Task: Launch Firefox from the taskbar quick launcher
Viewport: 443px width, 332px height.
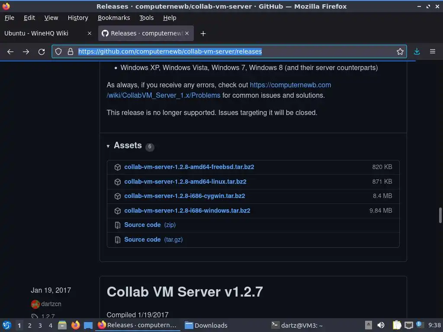Action: coord(75,325)
